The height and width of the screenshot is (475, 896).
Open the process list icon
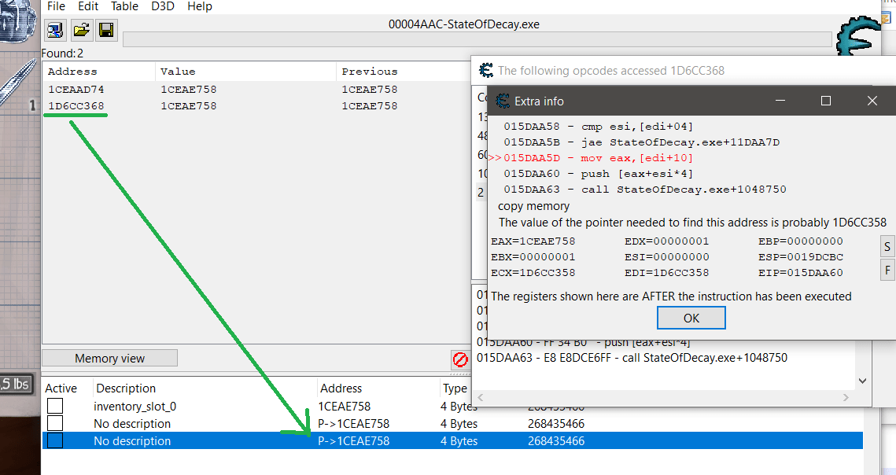coord(55,30)
